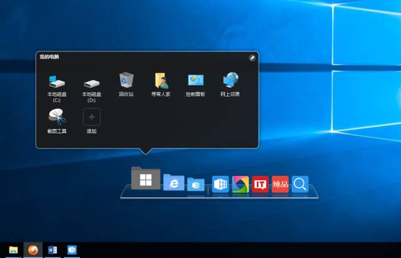Launch the Snipping Tool scissors icon

click(56, 117)
